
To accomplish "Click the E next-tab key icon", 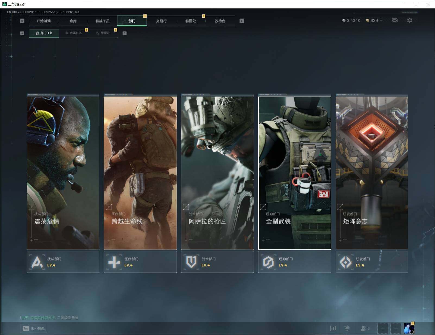I will (242, 21).
